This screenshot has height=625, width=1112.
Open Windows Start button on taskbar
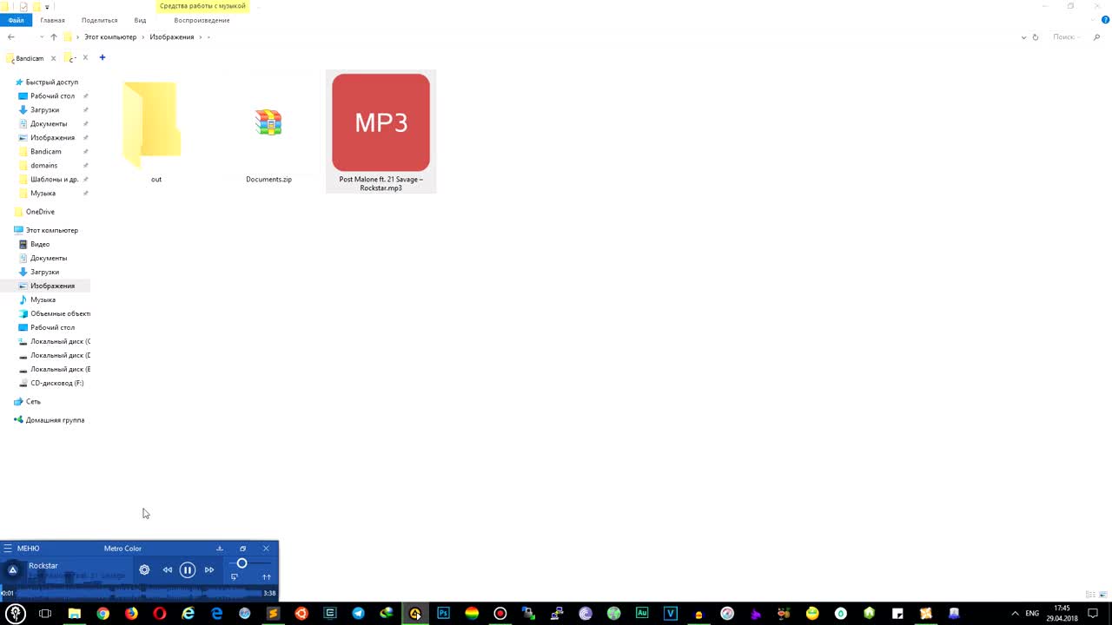pyautogui.click(x=16, y=614)
